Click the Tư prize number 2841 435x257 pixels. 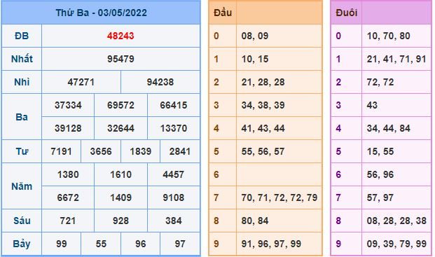(180, 151)
